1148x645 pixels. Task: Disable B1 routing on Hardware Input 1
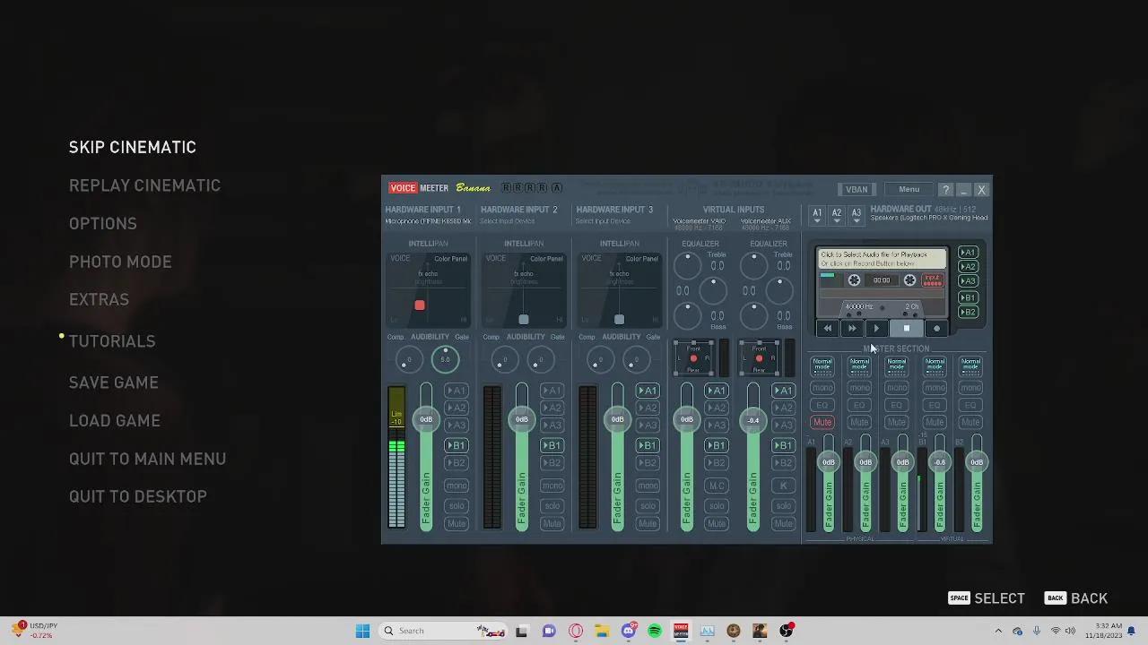point(457,445)
